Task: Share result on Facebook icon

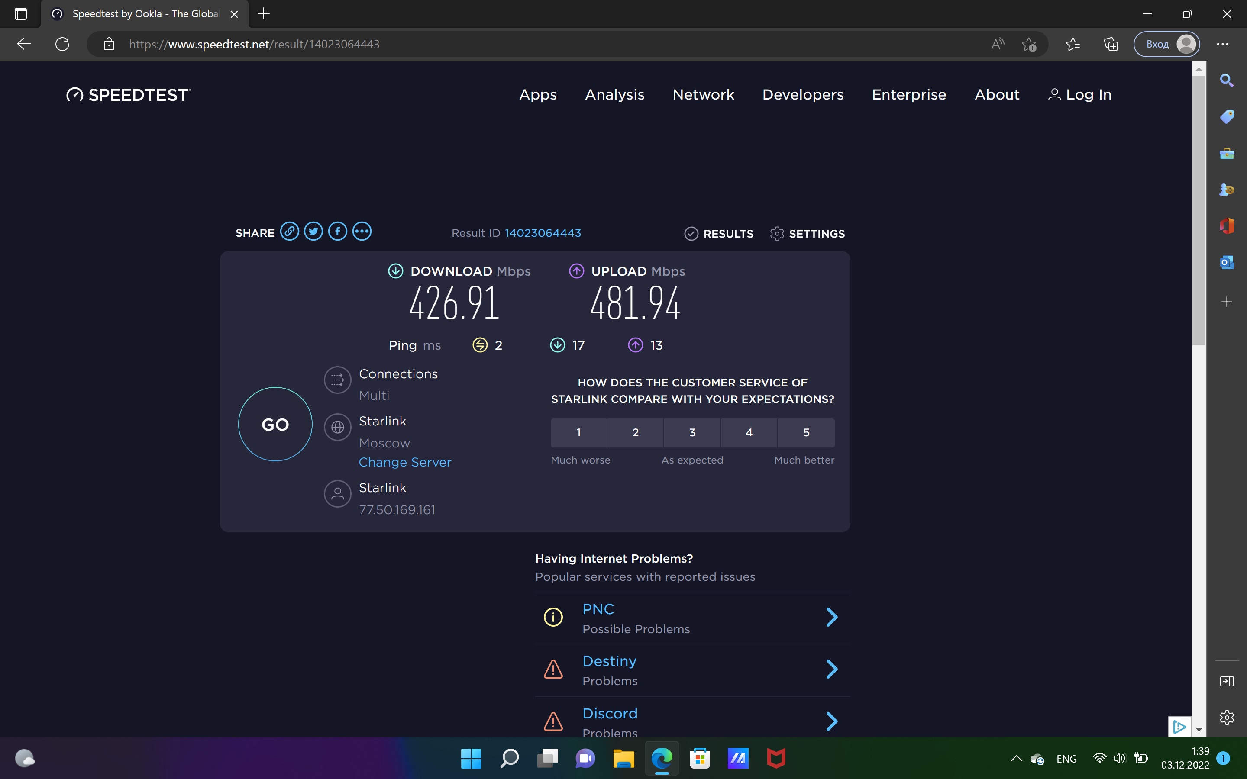Action: point(338,232)
